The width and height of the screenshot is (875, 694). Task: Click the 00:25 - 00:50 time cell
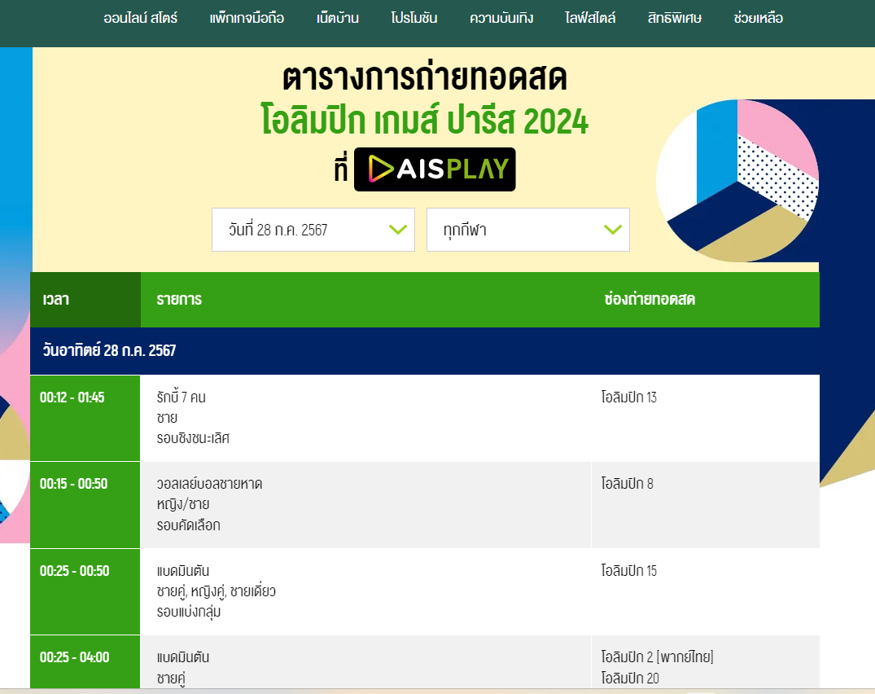point(85,592)
